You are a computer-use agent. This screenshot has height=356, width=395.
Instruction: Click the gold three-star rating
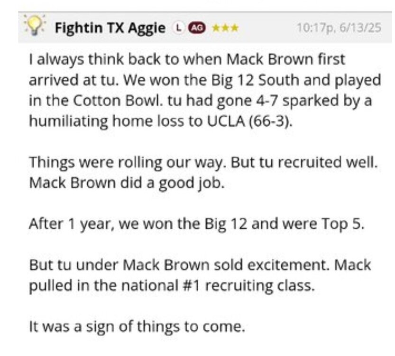click(225, 28)
